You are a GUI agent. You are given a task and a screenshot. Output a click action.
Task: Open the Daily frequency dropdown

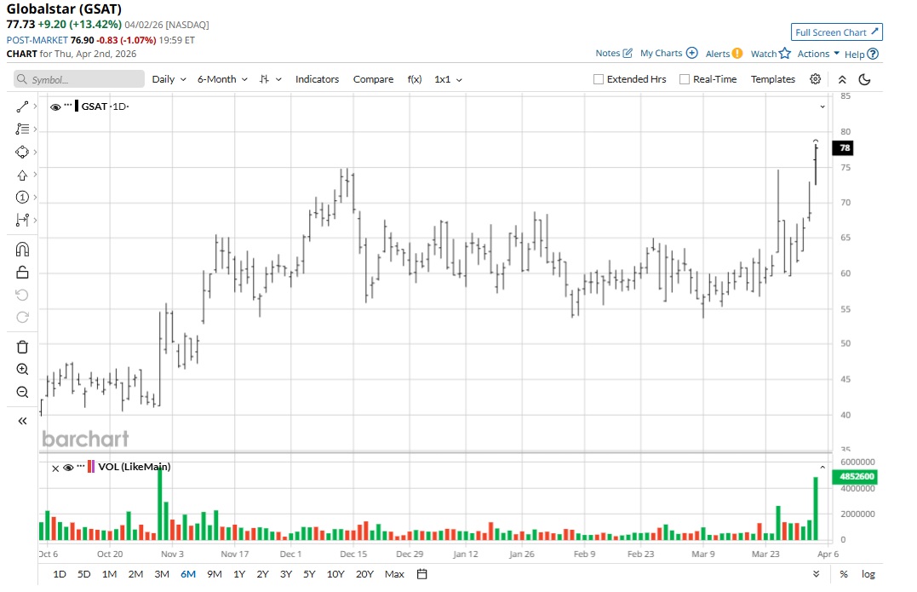pyautogui.click(x=169, y=79)
